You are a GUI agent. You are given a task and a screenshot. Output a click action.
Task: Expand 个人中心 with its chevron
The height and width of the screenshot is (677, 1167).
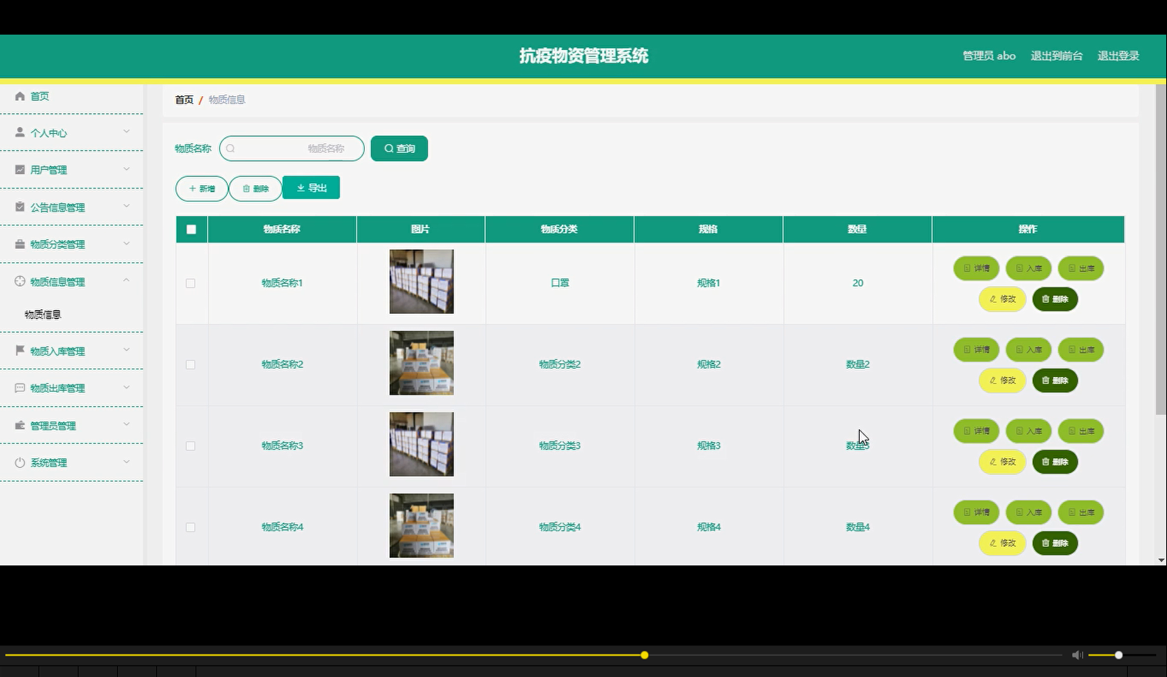point(126,132)
